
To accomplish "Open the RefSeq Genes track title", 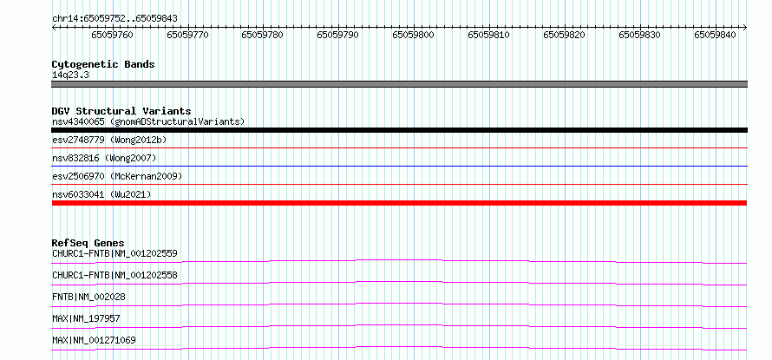I will (88, 243).
